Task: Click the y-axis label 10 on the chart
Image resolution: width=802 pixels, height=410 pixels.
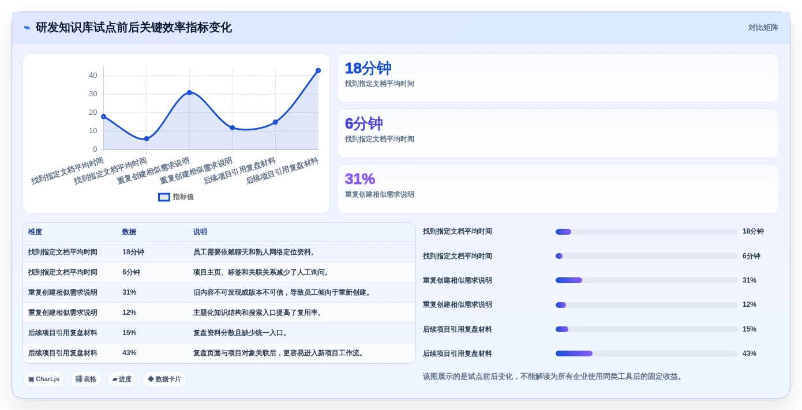Action: point(93,131)
